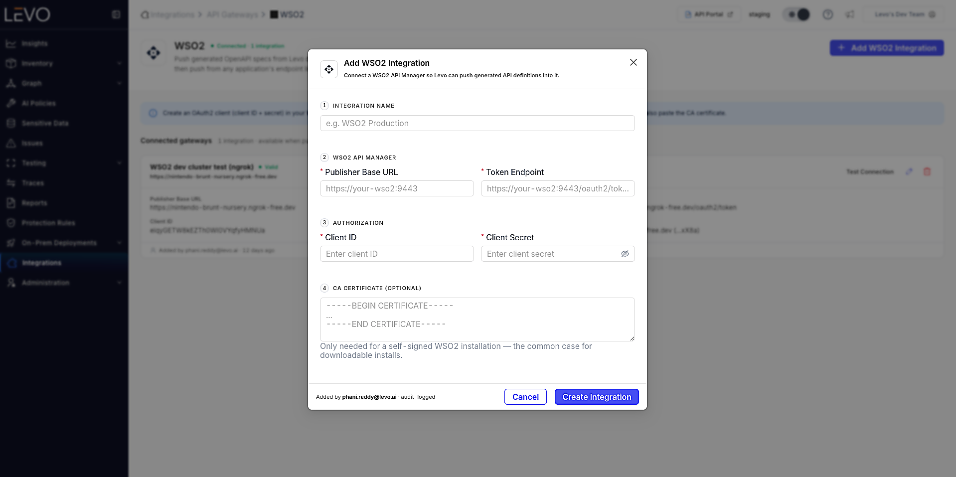Cancel the integration dialog

tap(525, 397)
